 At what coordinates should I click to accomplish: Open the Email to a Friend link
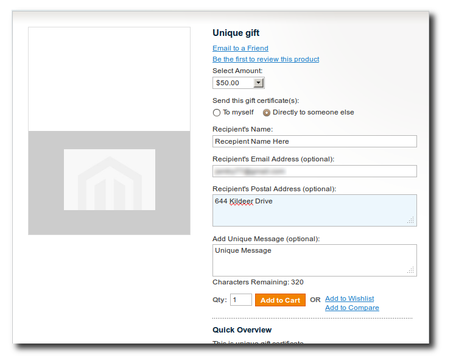(240, 48)
